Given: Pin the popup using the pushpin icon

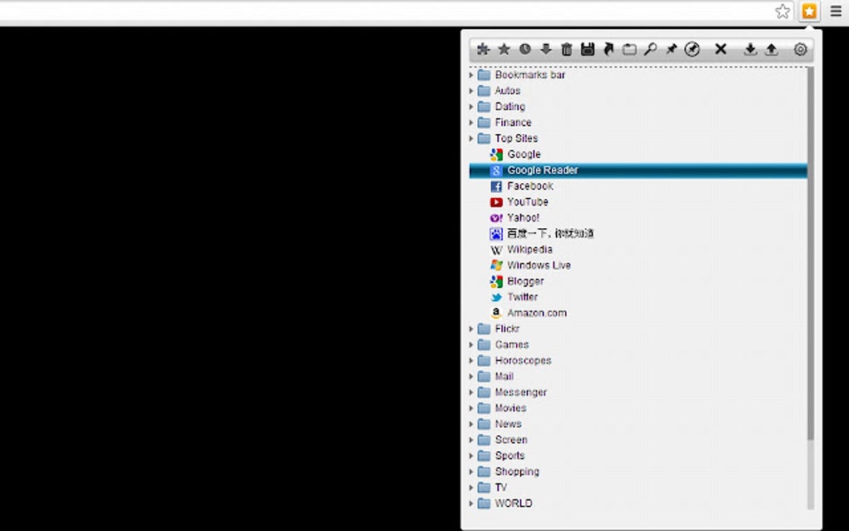Looking at the screenshot, I should 671,49.
